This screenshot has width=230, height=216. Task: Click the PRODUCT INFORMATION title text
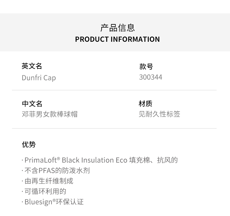pyautogui.click(x=117, y=39)
